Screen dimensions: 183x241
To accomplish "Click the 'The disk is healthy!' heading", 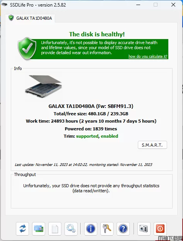I will (x=97, y=34).
